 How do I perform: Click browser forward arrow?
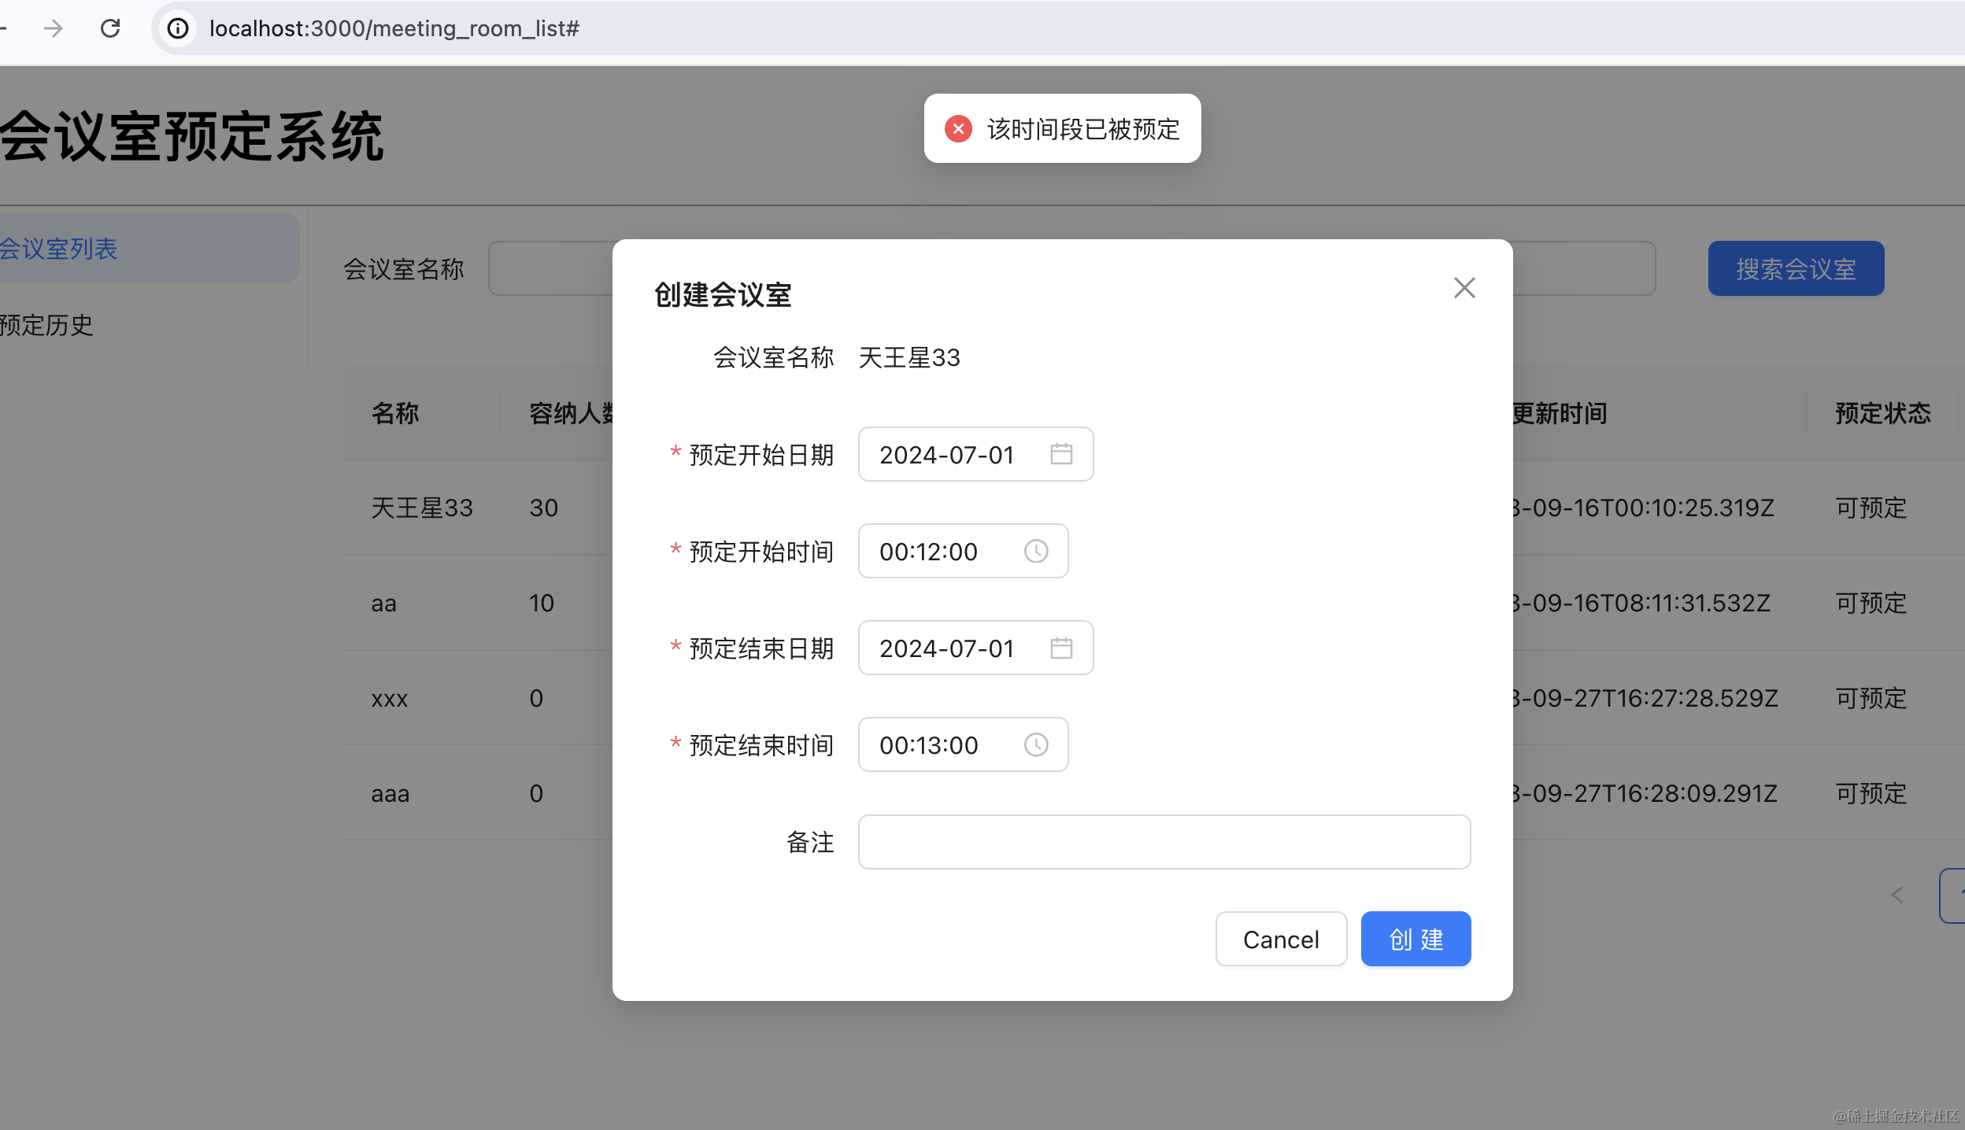click(53, 28)
